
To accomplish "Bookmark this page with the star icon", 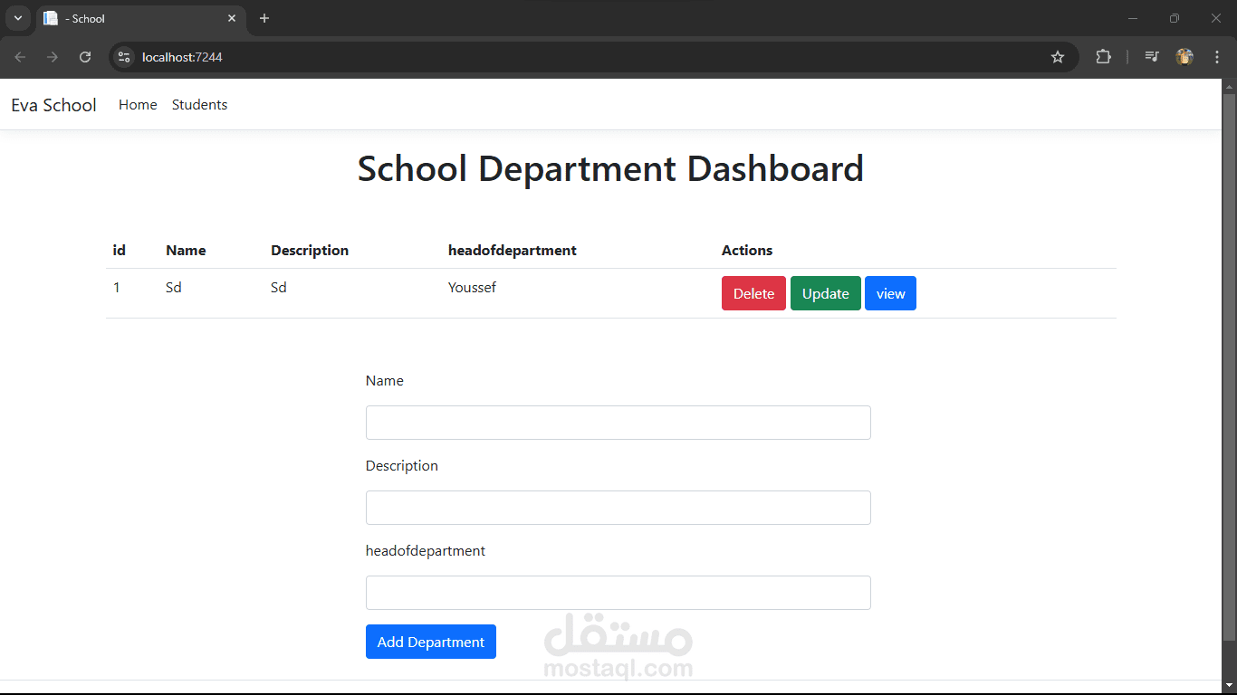I will [1058, 57].
